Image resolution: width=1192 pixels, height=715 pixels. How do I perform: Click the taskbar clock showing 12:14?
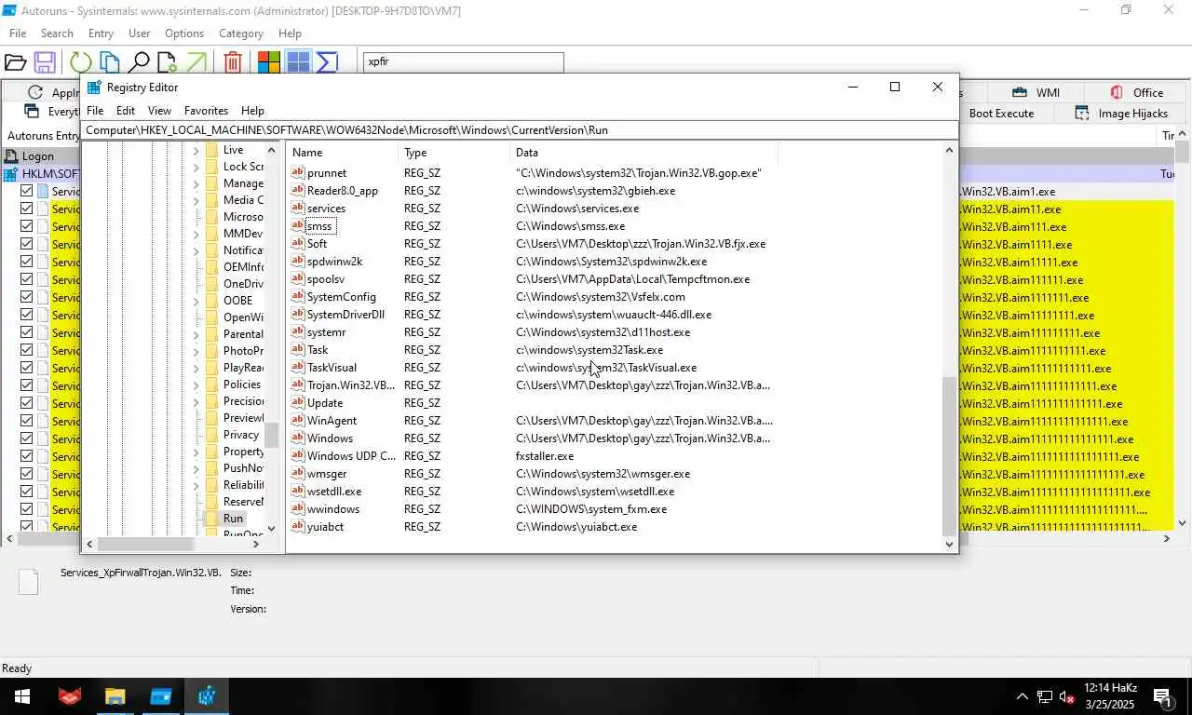click(1111, 695)
